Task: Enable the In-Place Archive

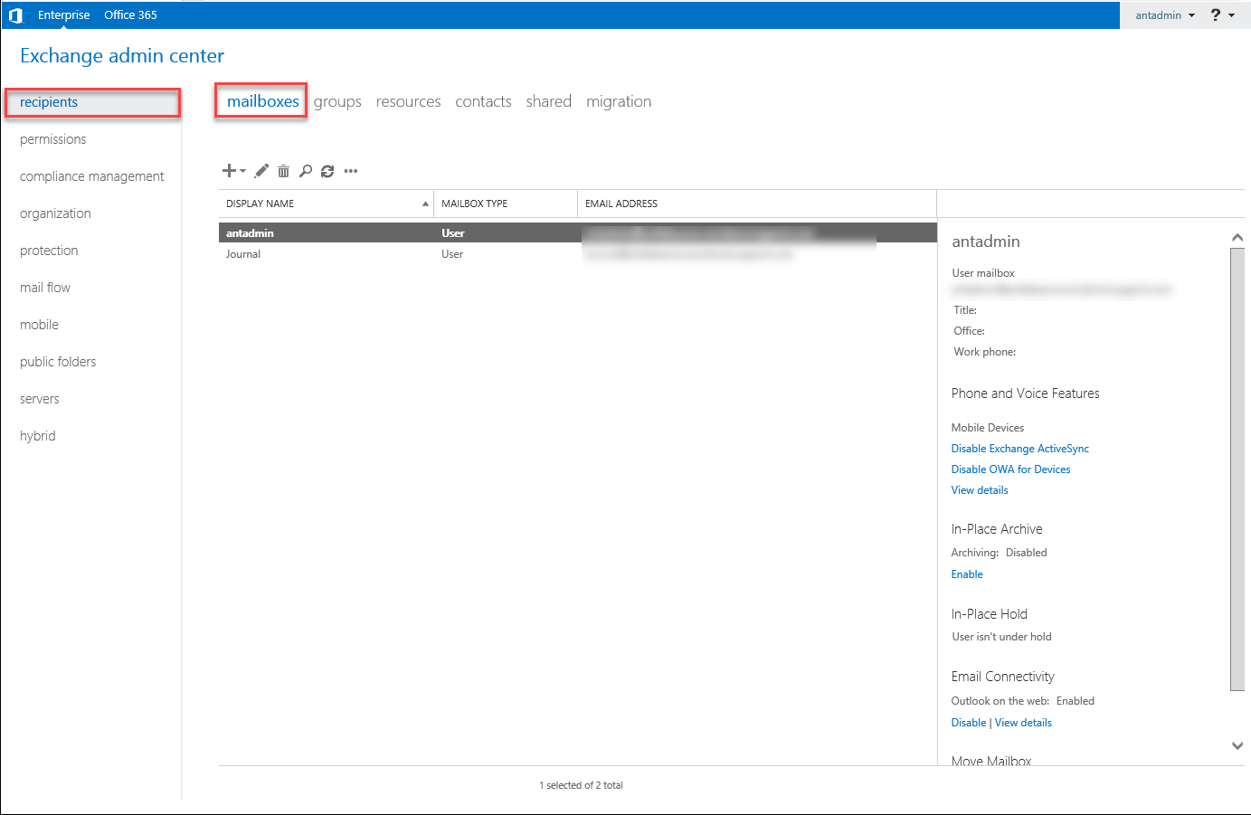Action: [x=967, y=574]
